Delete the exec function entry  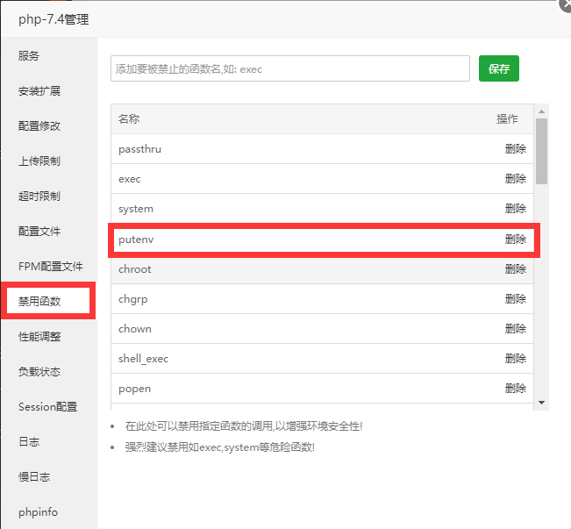515,179
